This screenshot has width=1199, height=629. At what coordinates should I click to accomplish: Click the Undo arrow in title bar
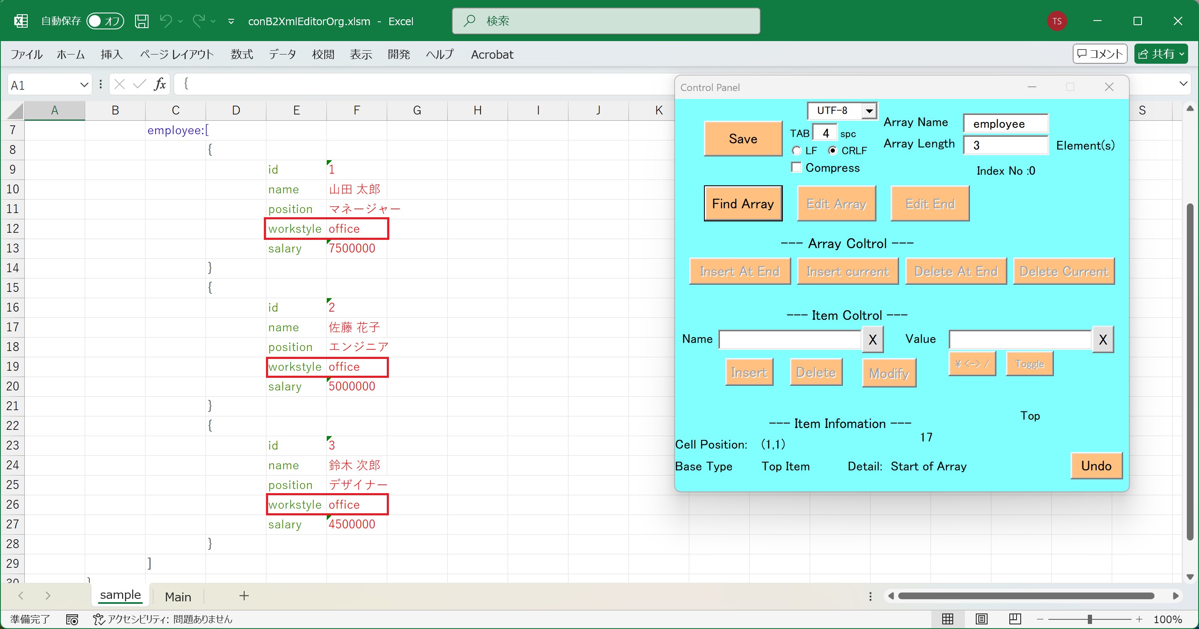click(166, 21)
